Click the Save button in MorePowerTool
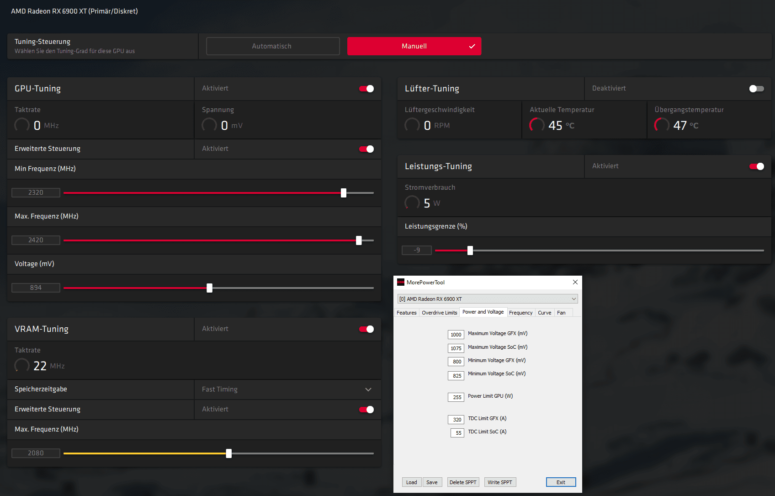 click(432, 482)
